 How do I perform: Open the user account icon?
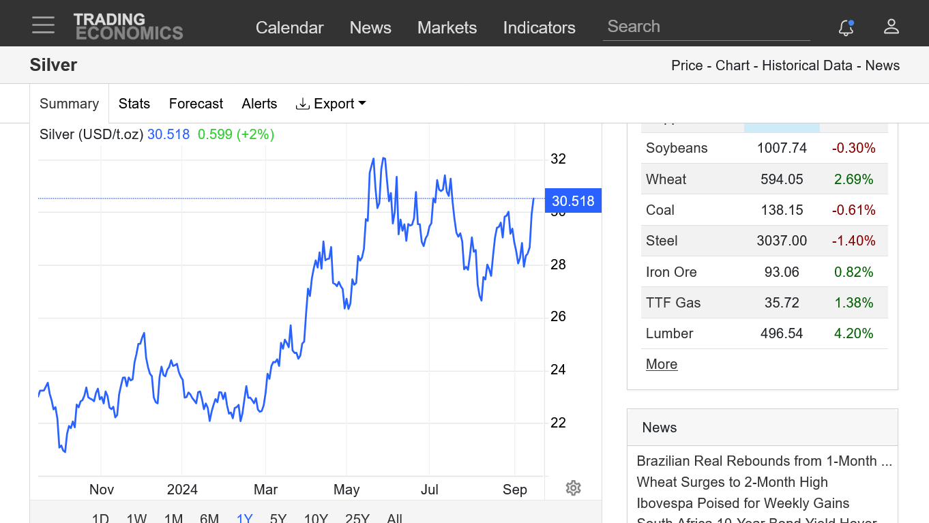[891, 27]
